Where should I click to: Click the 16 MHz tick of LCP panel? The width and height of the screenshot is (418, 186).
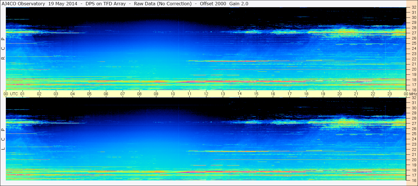pos(414,180)
